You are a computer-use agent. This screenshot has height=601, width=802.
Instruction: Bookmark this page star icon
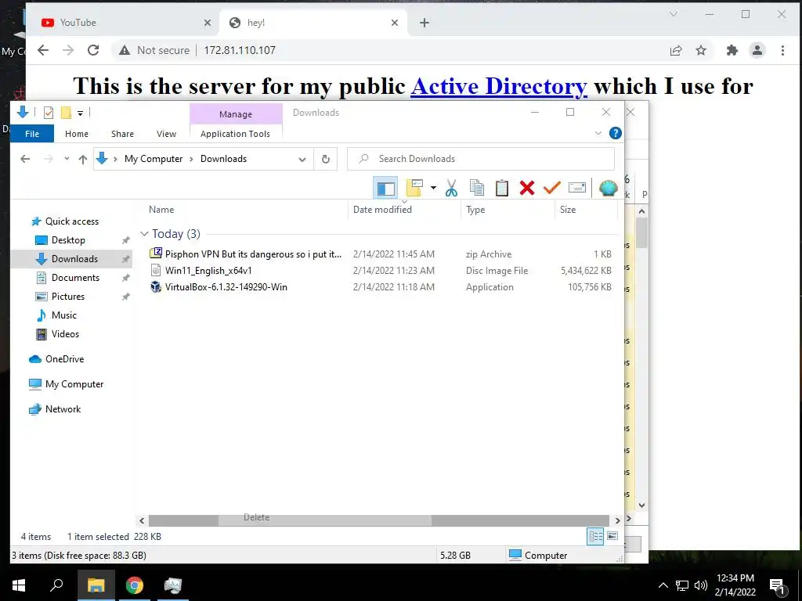click(701, 50)
